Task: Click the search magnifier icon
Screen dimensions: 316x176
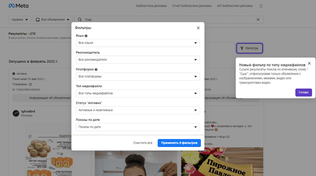Action: click(x=80, y=19)
